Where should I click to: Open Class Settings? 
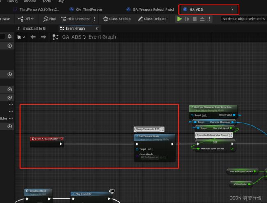tap(117, 19)
